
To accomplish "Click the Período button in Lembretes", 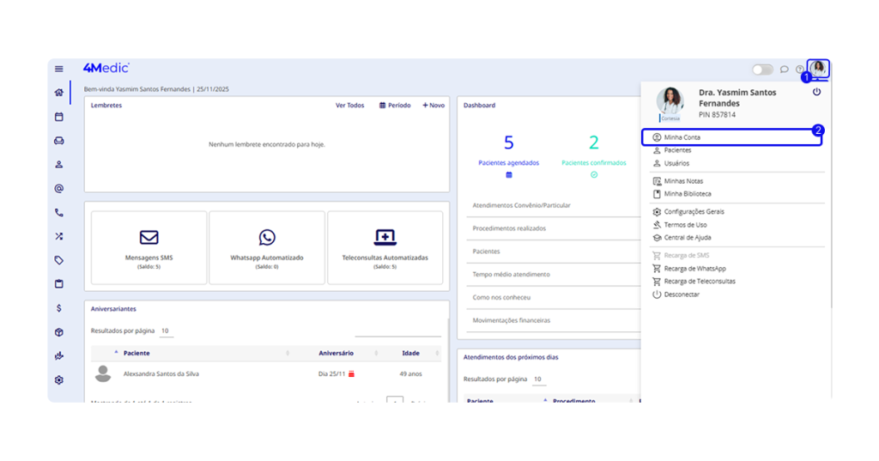I will [395, 106].
